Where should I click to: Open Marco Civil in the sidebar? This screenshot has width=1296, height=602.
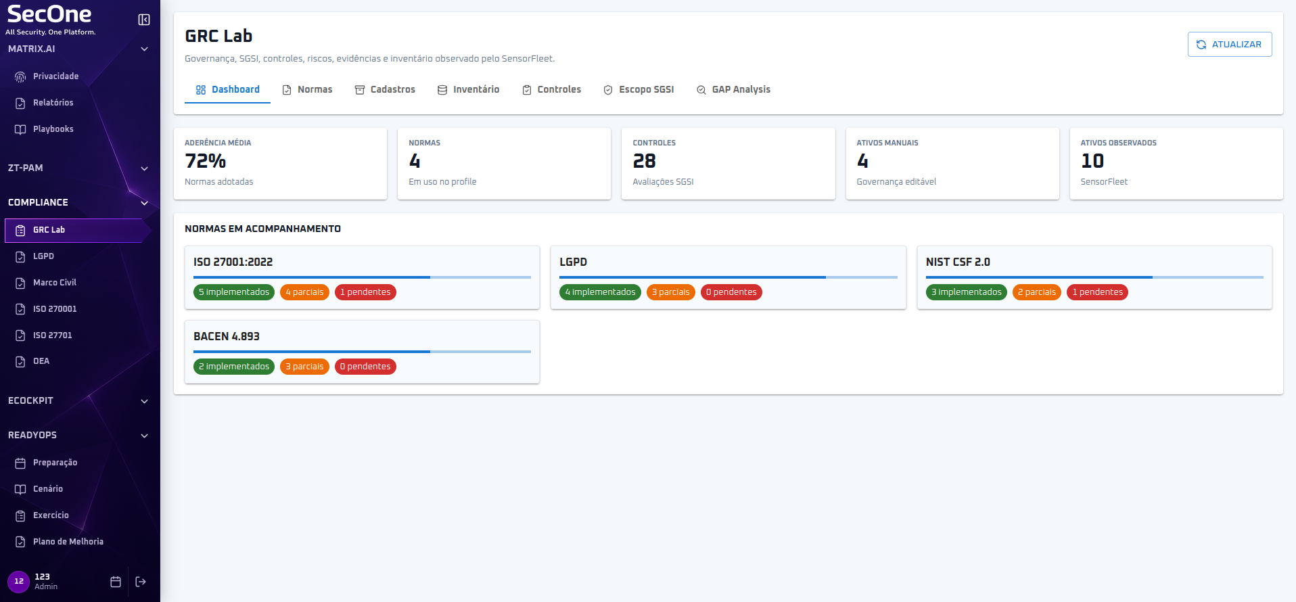55,283
